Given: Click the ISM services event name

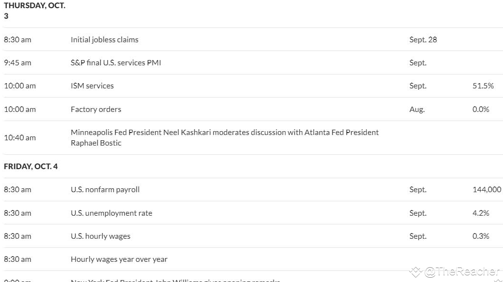Looking at the screenshot, I should 92,86.
